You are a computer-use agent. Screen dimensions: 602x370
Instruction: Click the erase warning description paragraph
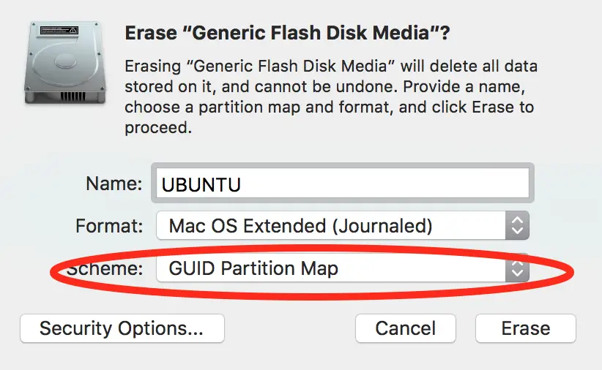(x=331, y=97)
